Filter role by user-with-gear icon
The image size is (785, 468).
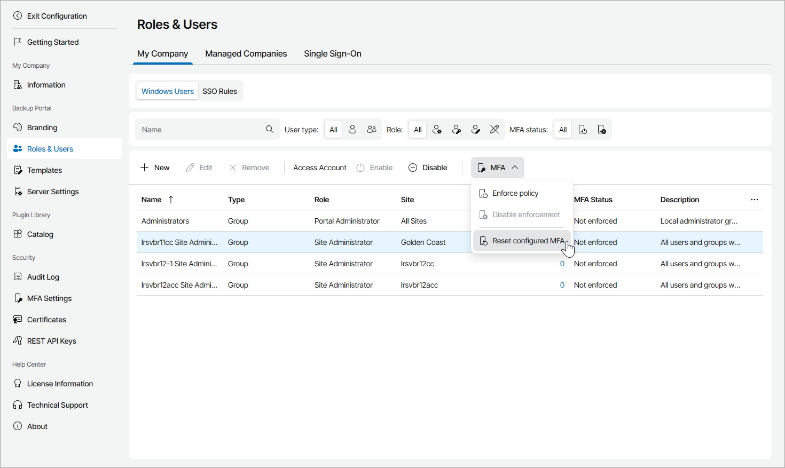(437, 130)
